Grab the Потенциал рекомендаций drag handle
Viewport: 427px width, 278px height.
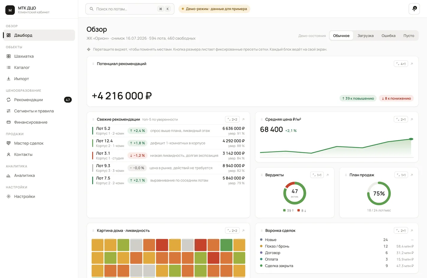(x=93, y=64)
